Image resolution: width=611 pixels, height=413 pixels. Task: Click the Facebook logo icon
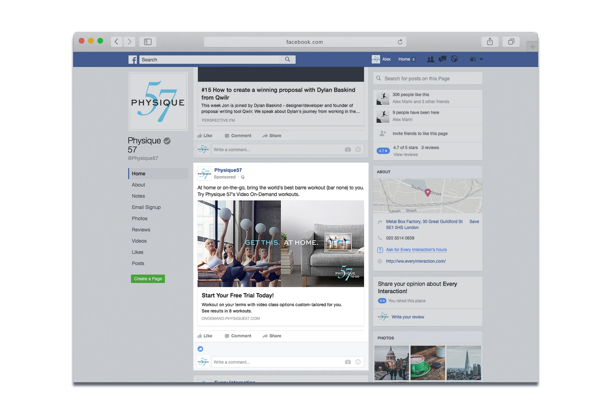tap(132, 59)
